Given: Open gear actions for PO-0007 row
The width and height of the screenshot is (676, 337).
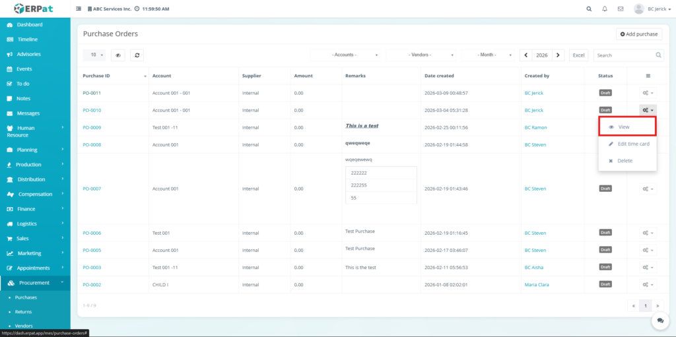Looking at the screenshot, I should (648, 189).
